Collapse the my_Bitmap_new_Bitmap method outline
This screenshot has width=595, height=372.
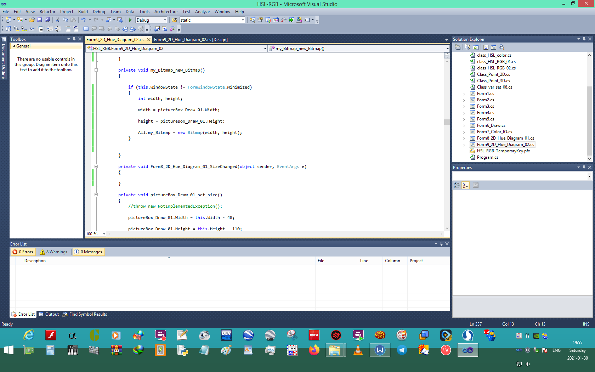tap(96, 70)
